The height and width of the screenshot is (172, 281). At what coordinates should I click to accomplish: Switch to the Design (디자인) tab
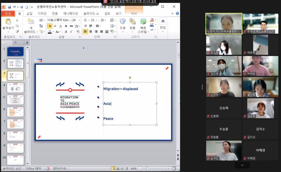click(x=42, y=14)
